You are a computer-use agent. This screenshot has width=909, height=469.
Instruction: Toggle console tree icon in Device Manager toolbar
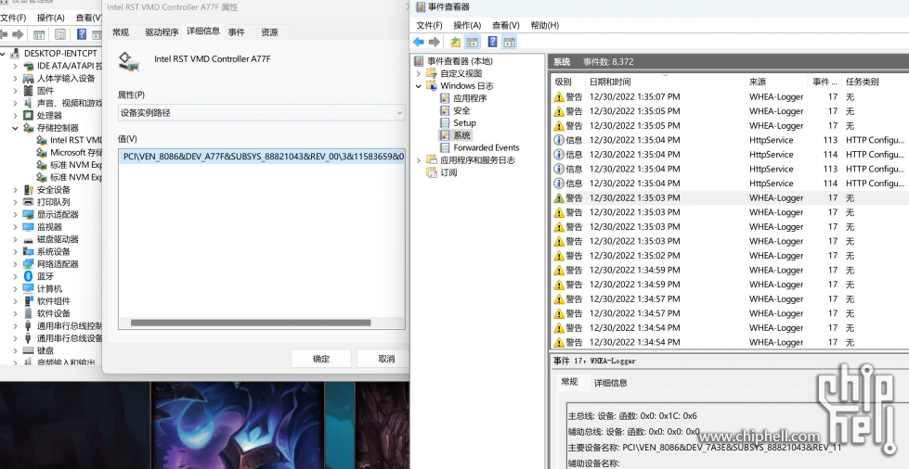click(39, 34)
